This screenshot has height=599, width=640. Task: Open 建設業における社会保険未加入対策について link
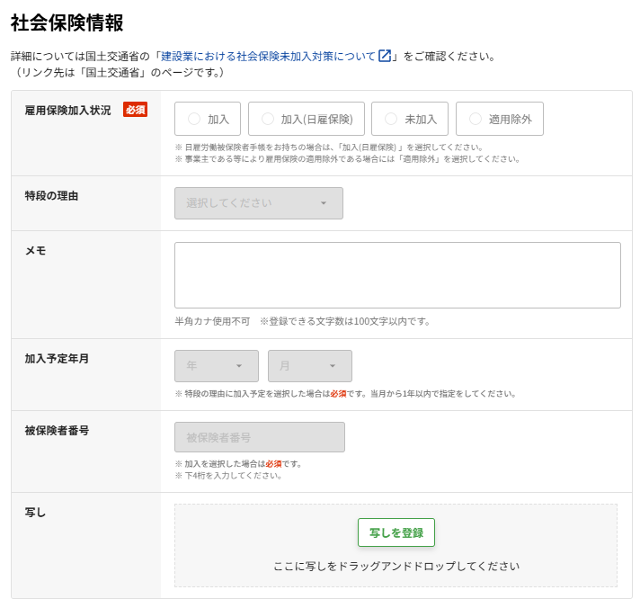268,57
